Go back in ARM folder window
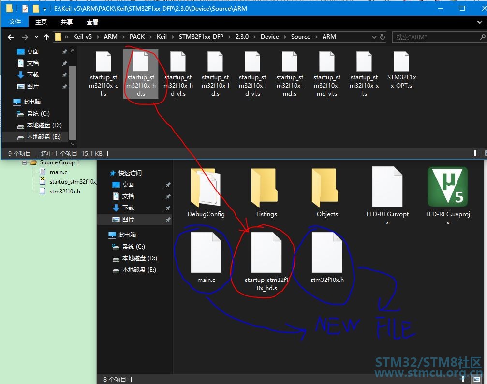This screenshot has height=384, width=487. pyautogui.click(x=11, y=37)
